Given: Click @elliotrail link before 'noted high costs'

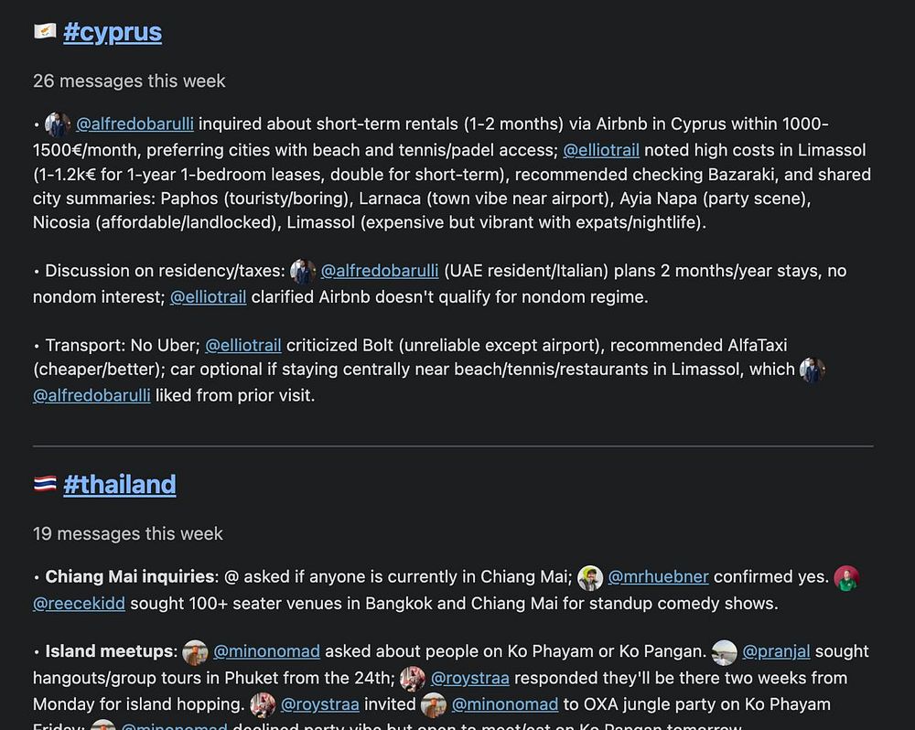Looking at the screenshot, I should pos(600,149).
